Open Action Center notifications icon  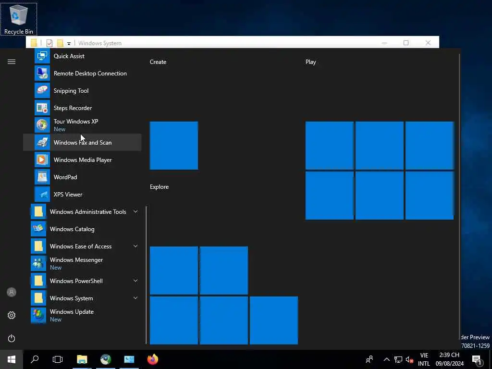pos(477,359)
